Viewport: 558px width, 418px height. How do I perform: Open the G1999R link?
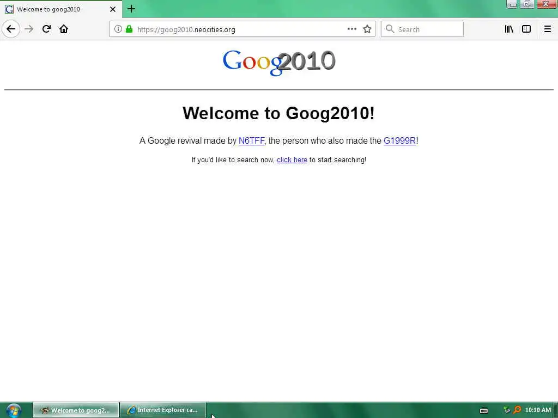tap(399, 141)
